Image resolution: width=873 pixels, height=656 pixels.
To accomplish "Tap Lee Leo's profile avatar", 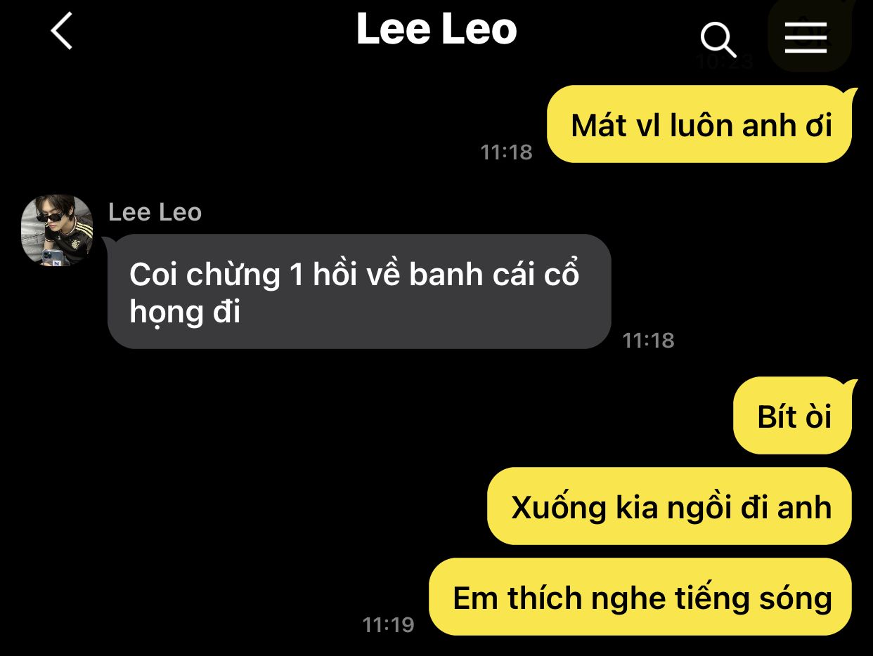I will 57,230.
